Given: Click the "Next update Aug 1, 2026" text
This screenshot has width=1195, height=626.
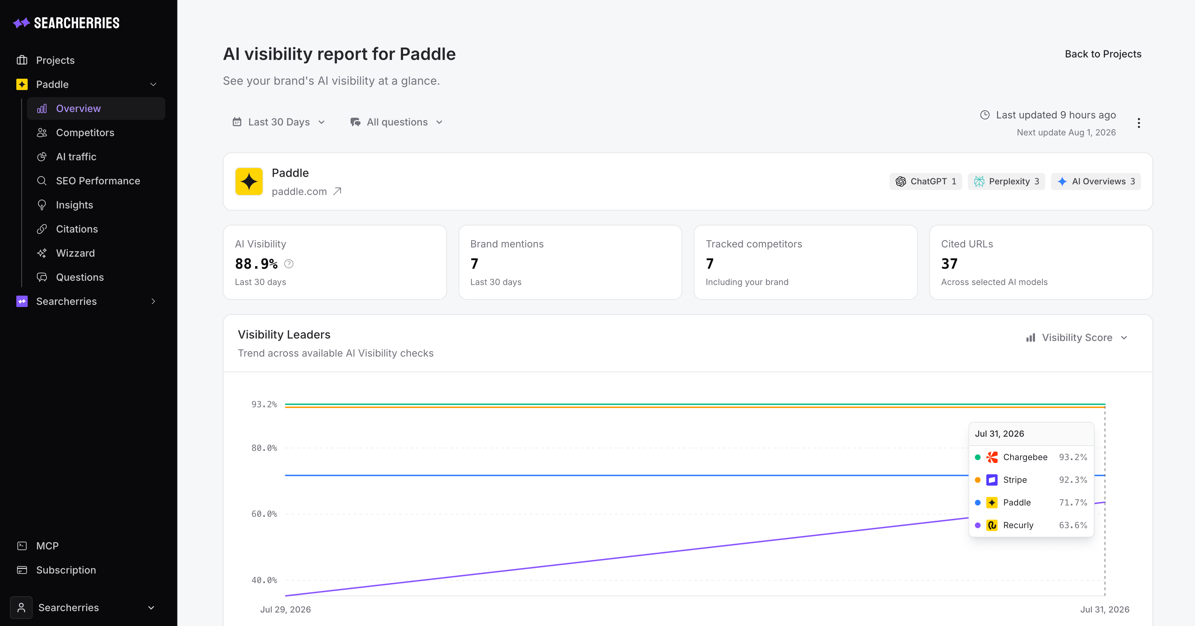Looking at the screenshot, I should 1066,133.
